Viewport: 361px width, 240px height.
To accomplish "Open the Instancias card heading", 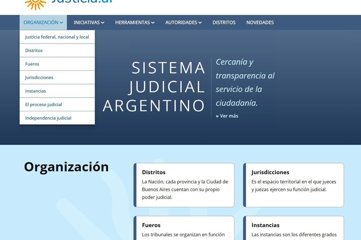I will [x=265, y=225].
